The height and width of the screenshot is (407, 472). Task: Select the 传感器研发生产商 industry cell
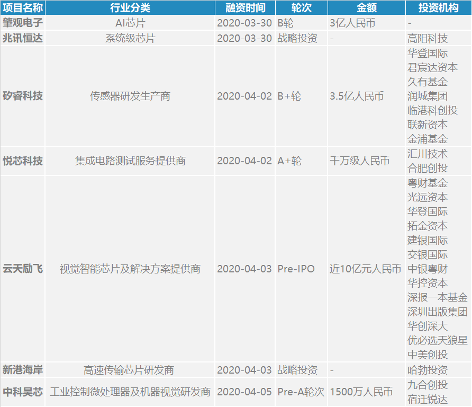(130, 96)
